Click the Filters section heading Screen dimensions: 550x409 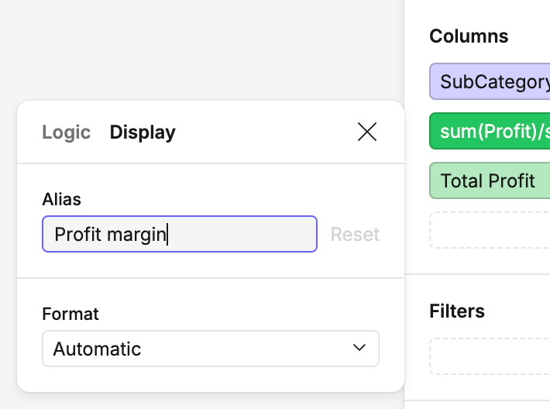tap(457, 311)
